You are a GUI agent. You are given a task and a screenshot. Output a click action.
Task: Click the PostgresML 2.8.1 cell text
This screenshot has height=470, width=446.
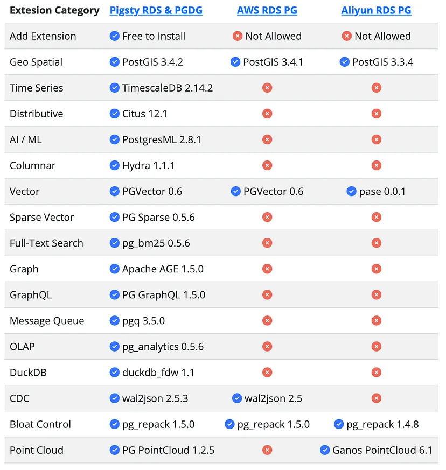click(x=162, y=139)
